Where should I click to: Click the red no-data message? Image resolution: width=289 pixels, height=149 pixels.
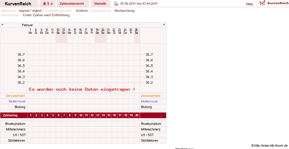point(82,89)
